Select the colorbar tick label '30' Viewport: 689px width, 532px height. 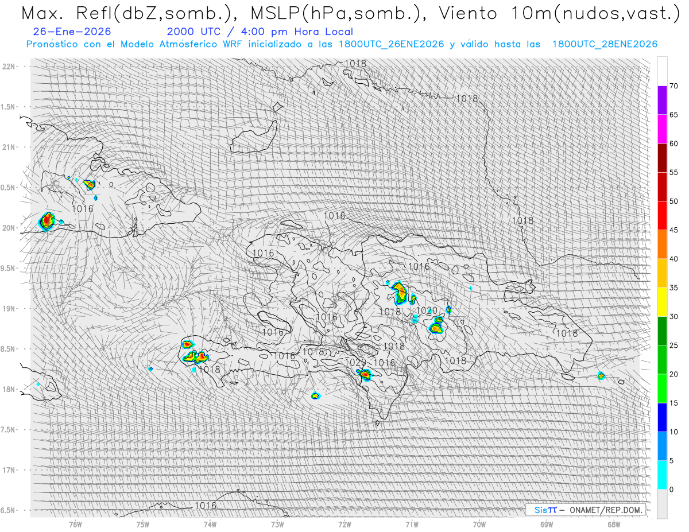tap(673, 317)
